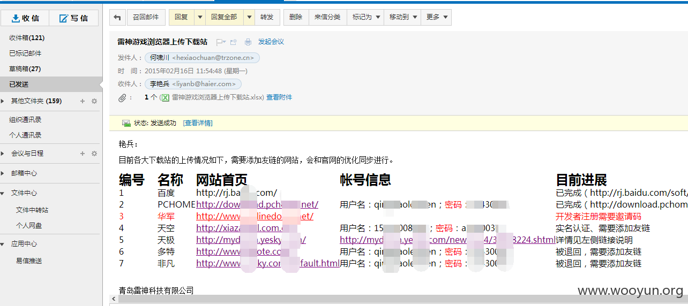Click the back arrow icon in the toolbar
This screenshot has width=688, height=306.
118,17
